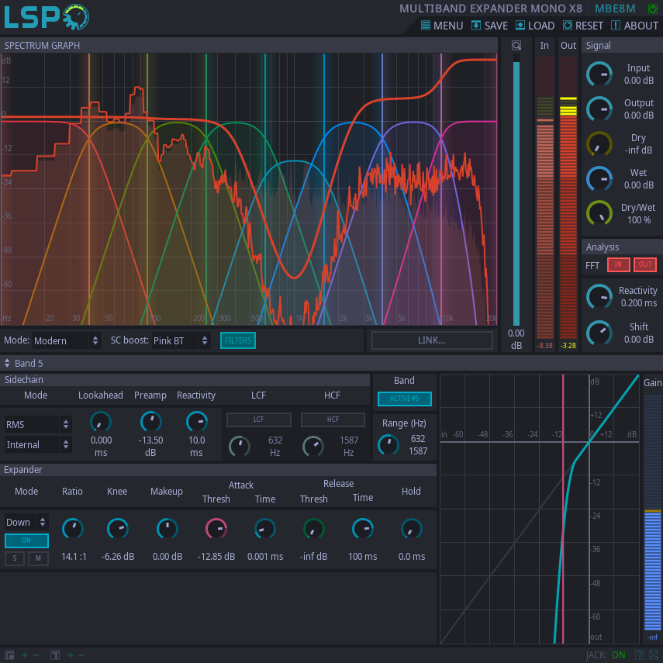This screenshot has width=663, height=663.
Task: Click the UI scaling icon bottom left
Action: pos(9,655)
